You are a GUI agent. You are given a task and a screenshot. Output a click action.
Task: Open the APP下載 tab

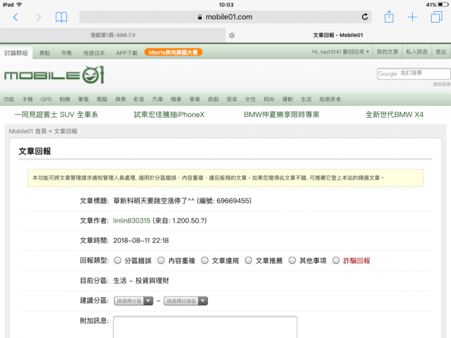[127, 53]
